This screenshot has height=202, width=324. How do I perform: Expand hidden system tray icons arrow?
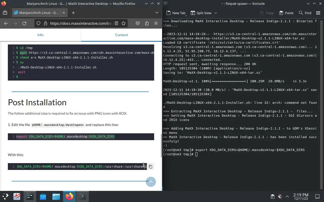[287, 196]
